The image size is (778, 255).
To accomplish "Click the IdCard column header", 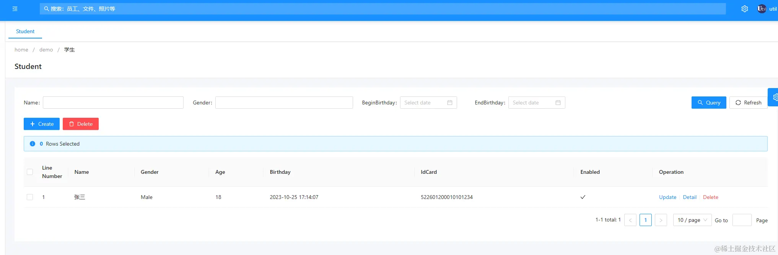I will coord(429,172).
